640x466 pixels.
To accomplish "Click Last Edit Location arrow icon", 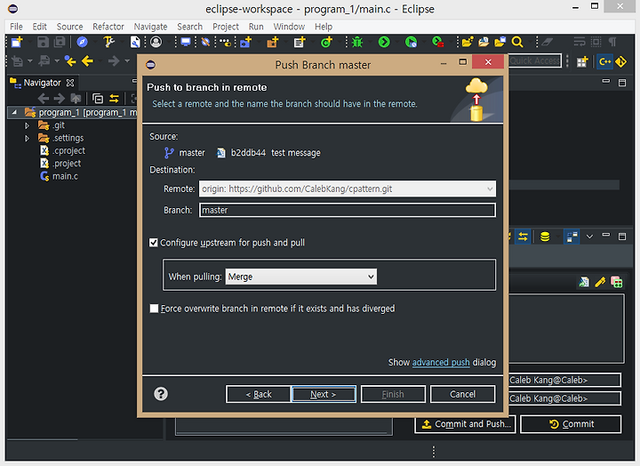I will (70, 61).
